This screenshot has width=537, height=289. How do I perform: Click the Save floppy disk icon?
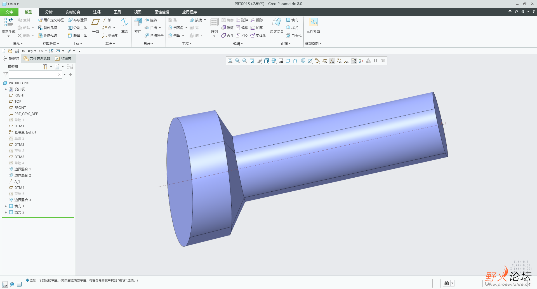17,51
